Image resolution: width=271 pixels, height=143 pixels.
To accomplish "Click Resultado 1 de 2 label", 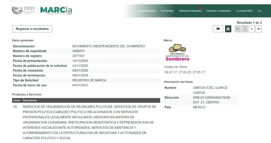I will tap(249, 23).
